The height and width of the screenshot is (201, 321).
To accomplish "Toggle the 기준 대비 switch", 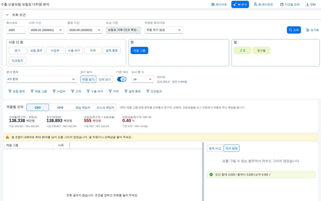I will (122, 79).
